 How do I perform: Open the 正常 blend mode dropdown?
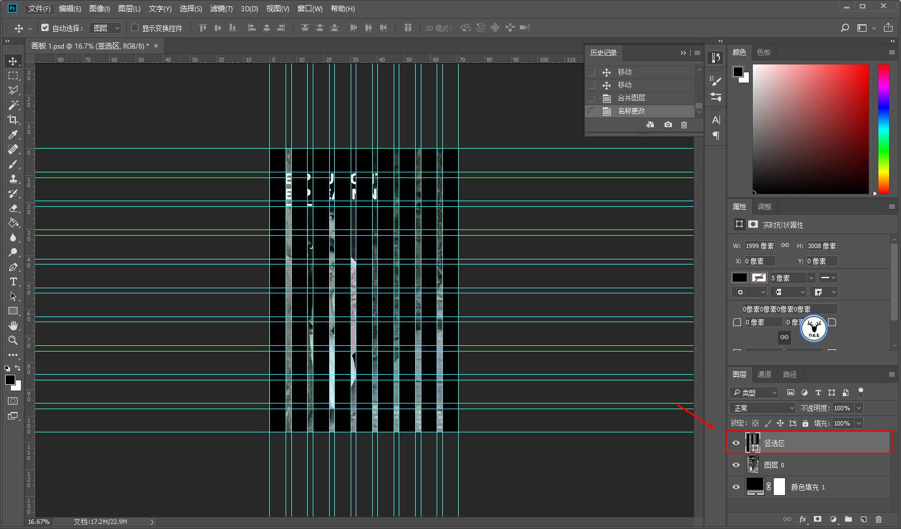point(762,408)
